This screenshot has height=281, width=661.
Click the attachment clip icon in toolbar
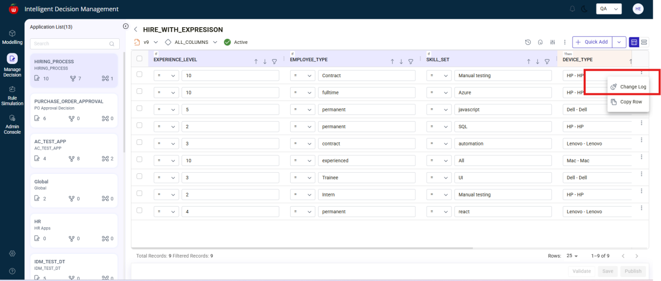(x=540, y=42)
